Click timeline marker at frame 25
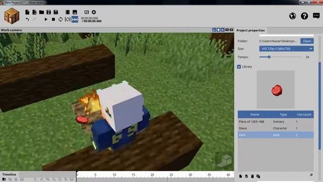Viewport: 323px width, 182px height. (x=171, y=175)
